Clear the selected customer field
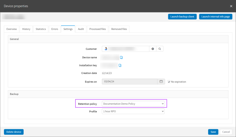Image resolution: width=236 pixels, height=137 pixels. click(153, 49)
